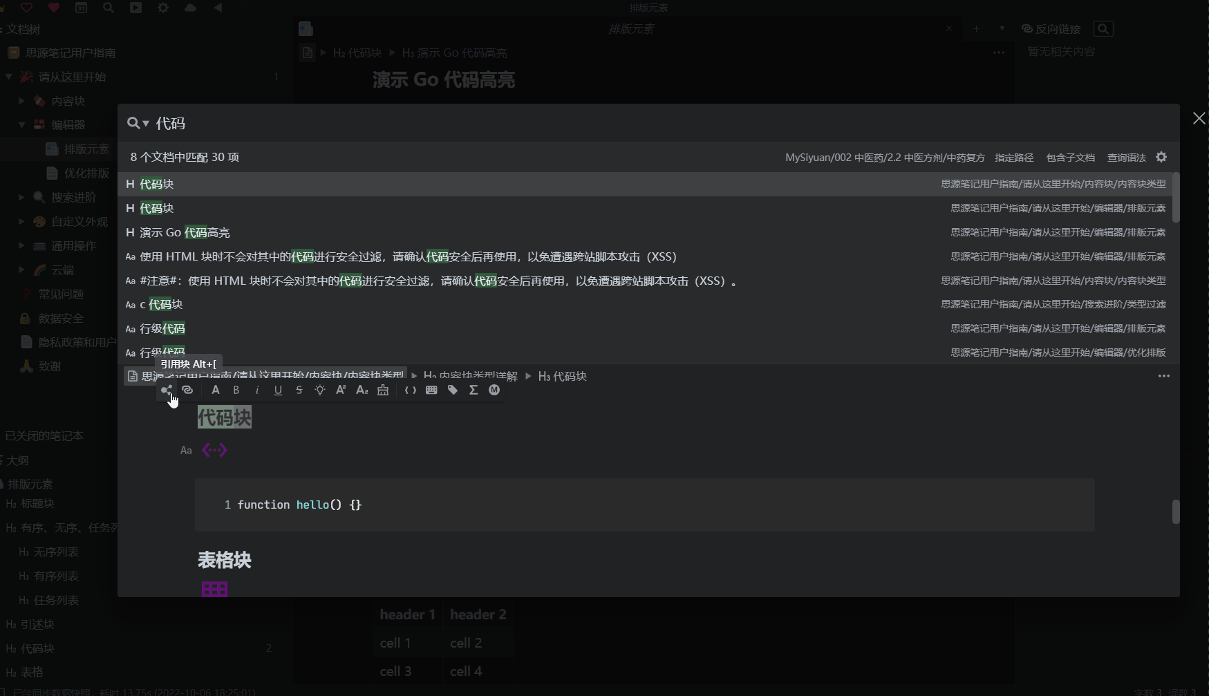
Task: Select the tag icon in the format toolbar
Action: [x=452, y=389]
